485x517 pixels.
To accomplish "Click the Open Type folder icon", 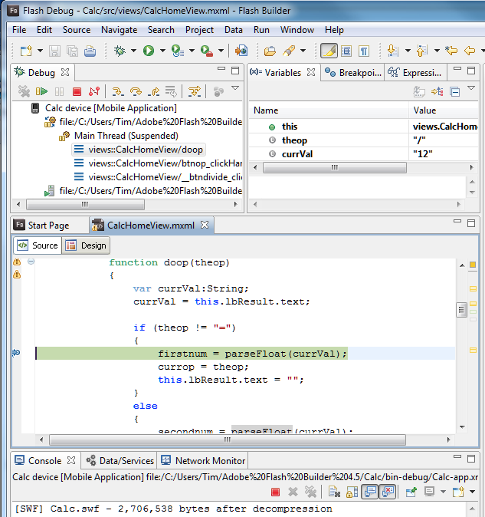I will click(x=270, y=51).
